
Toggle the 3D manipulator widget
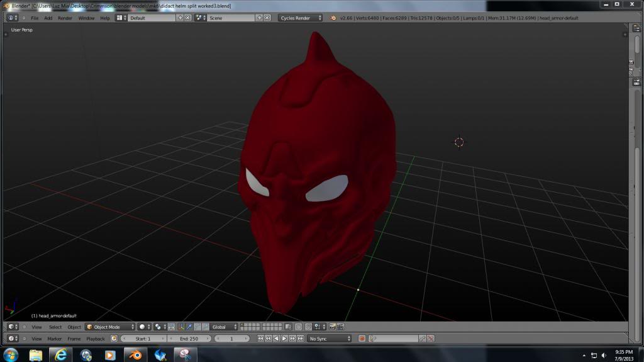pyautogui.click(x=181, y=327)
